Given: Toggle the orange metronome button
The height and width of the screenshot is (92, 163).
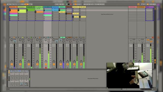Looking at the screenshot, I should [26, 4].
